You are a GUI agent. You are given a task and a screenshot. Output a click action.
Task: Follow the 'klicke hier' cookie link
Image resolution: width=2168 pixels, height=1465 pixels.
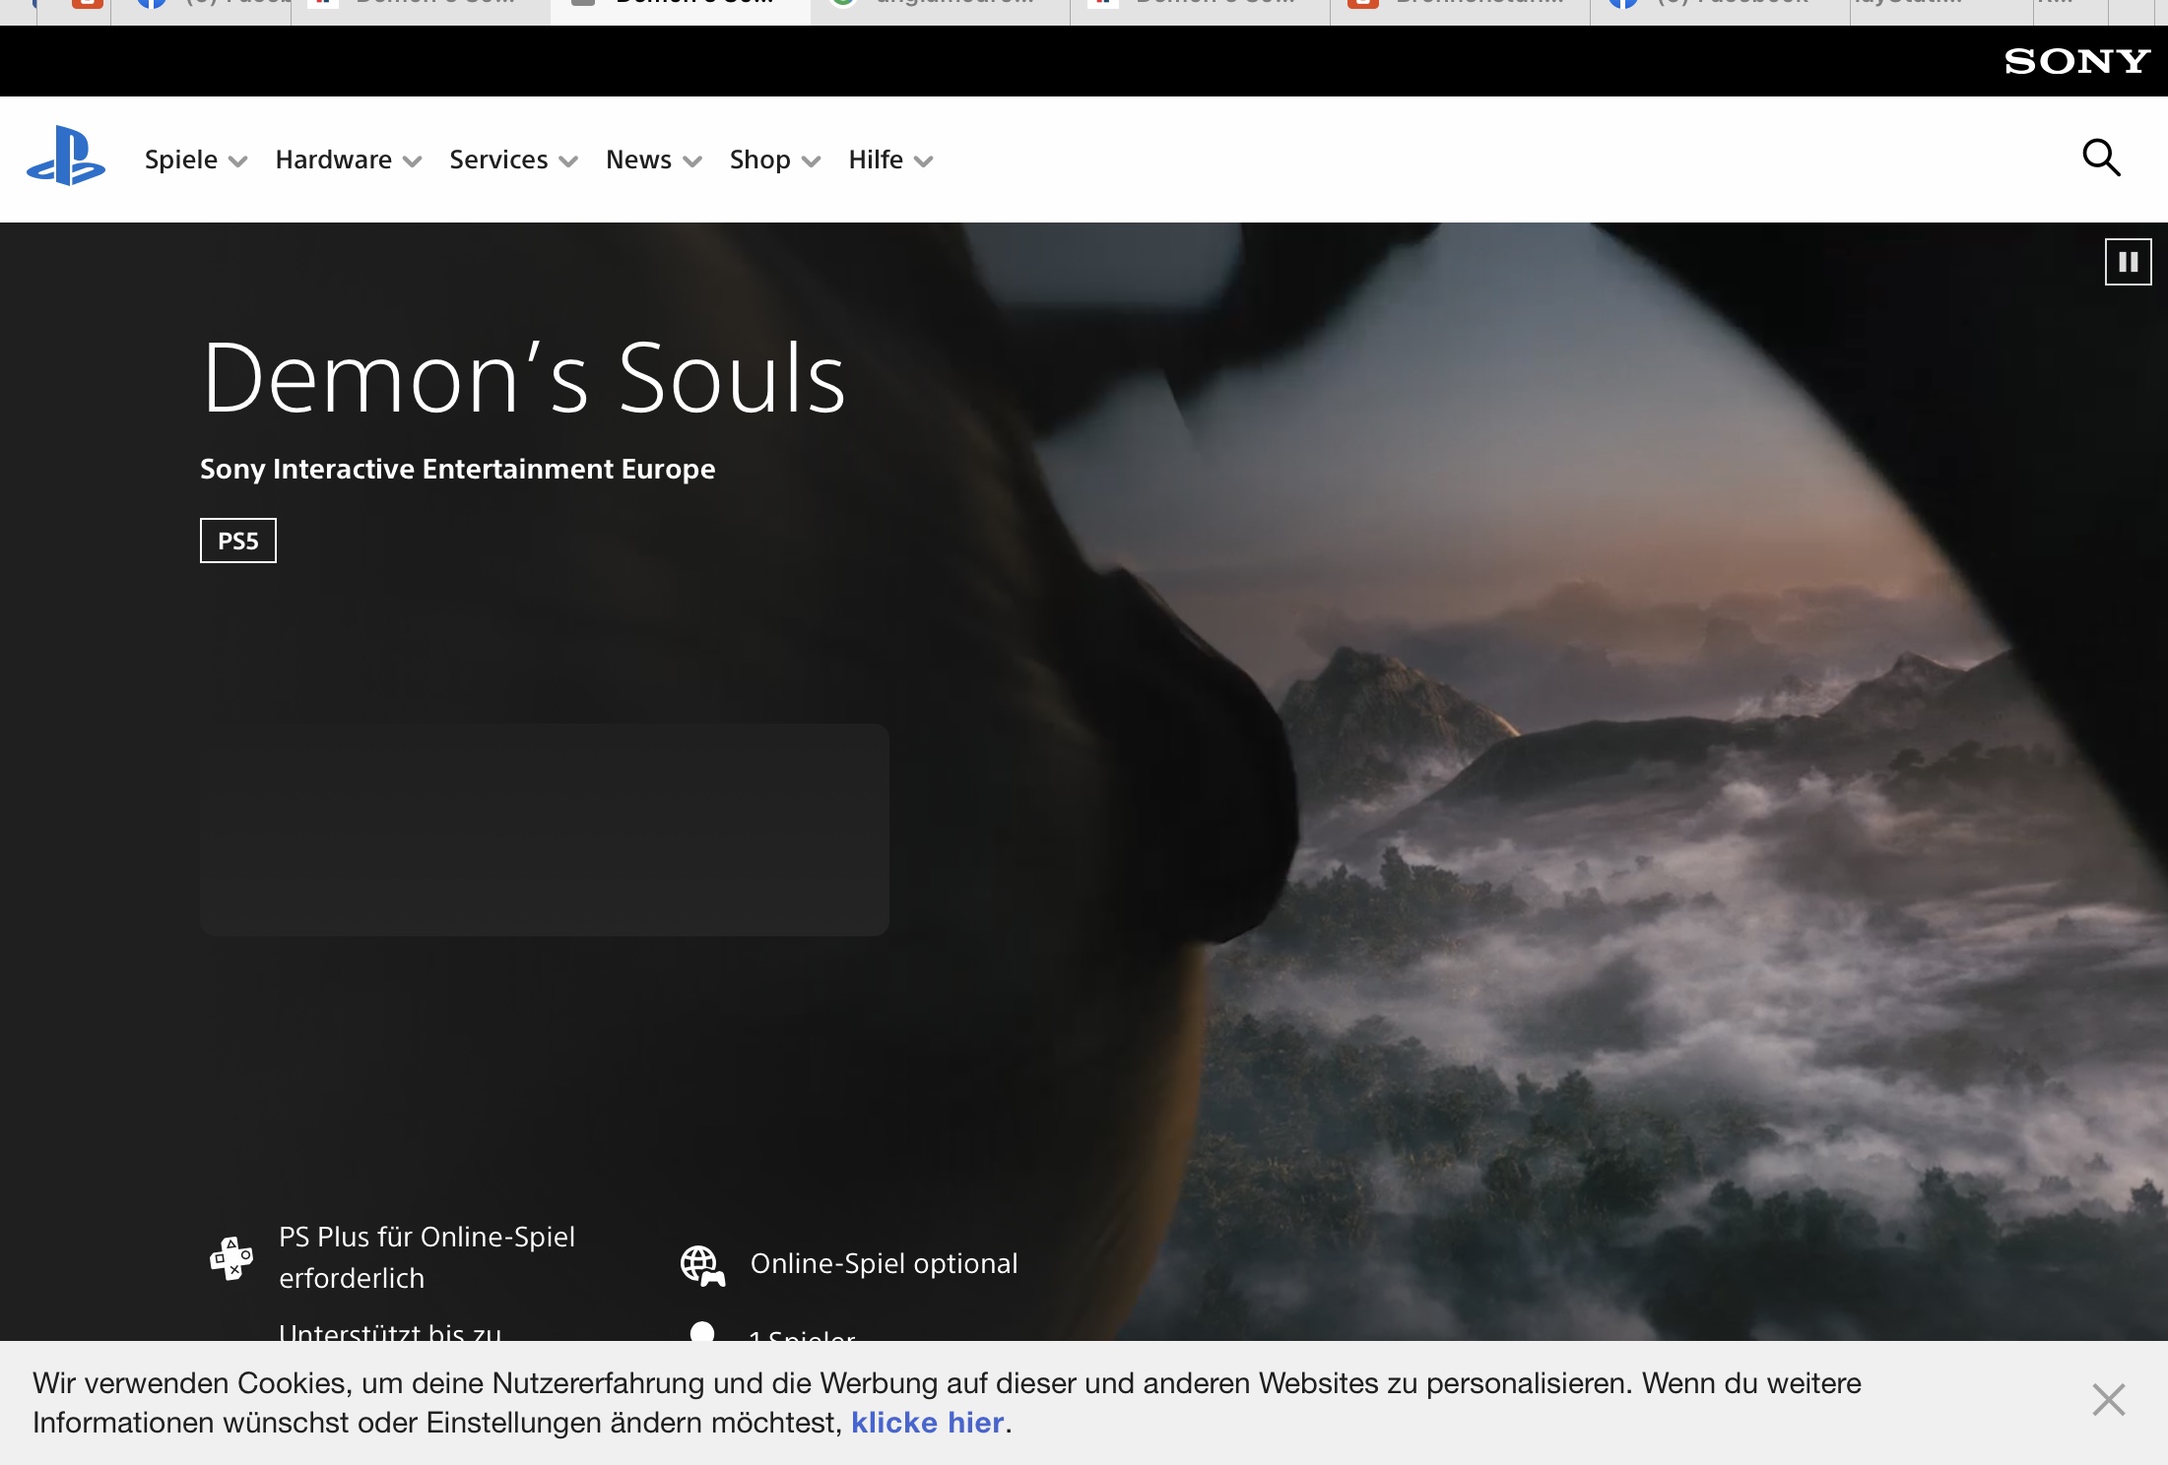(x=928, y=1423)
